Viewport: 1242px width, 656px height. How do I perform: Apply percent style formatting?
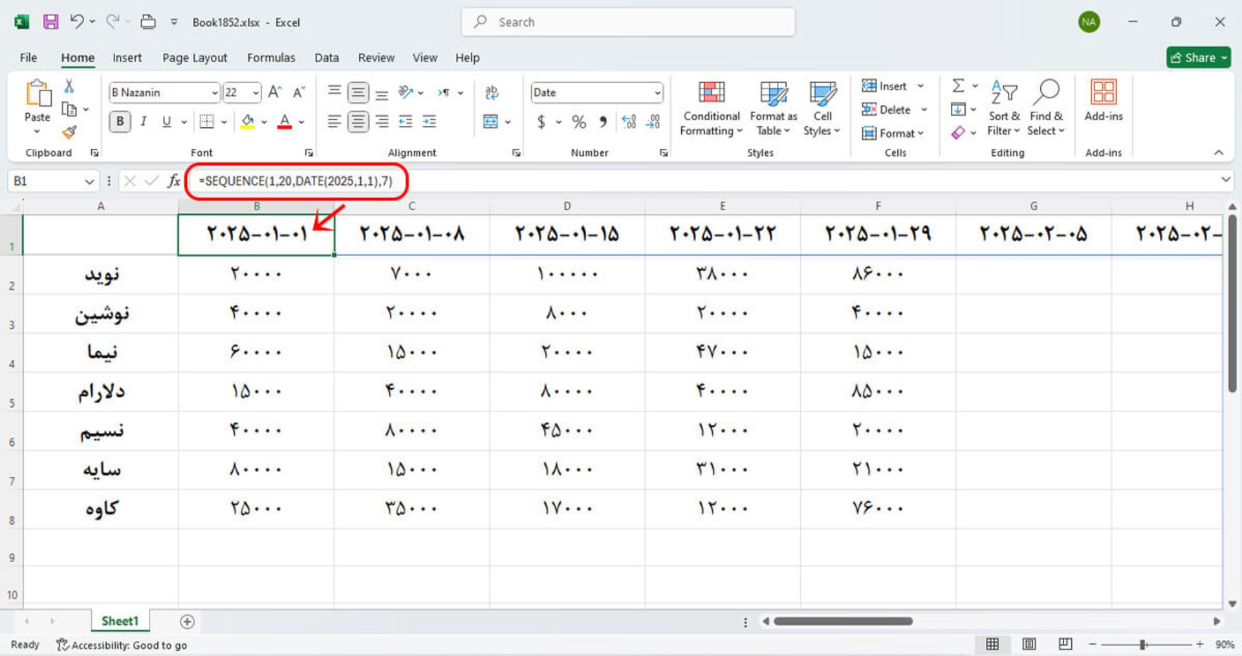click(x=579, y=121)
